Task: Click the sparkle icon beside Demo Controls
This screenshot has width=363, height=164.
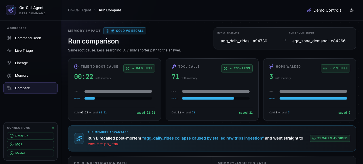Action: (x=309, y=10)
